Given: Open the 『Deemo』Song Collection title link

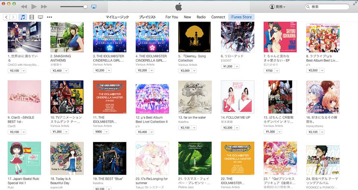Looking at the screenshot, I should pos(192,58).
